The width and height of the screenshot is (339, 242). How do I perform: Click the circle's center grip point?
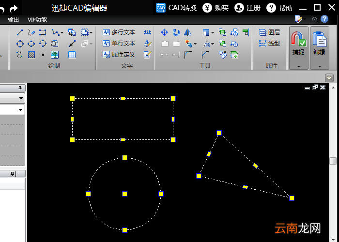124,194
